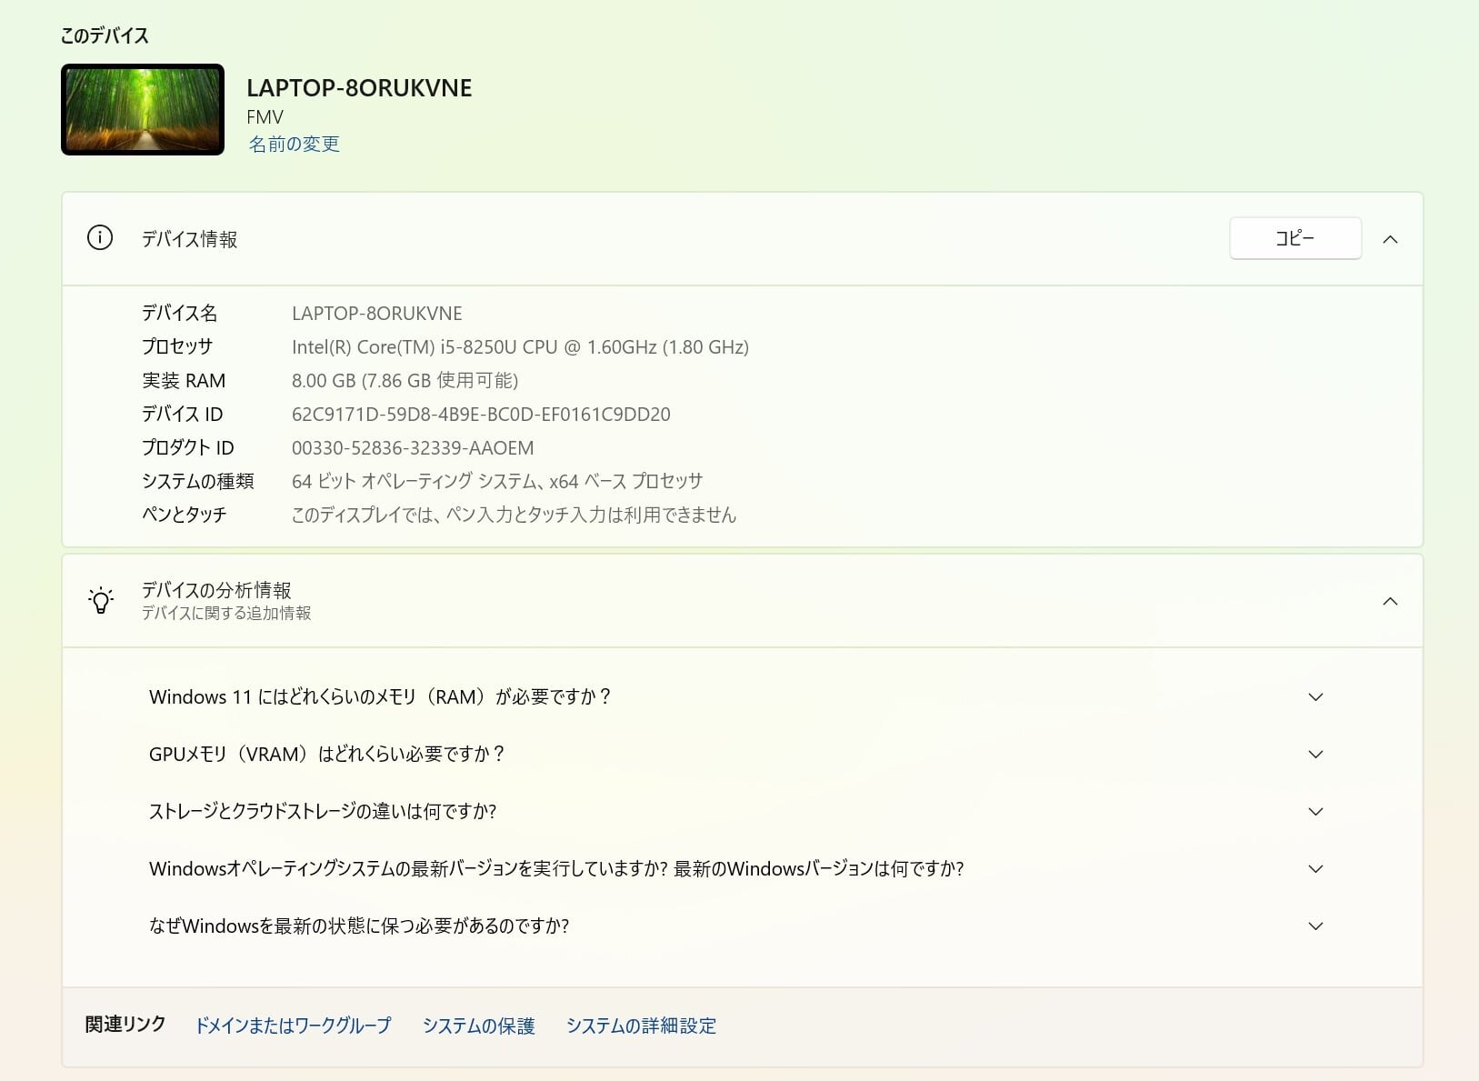Viewport: 1479px width, 1081px height.
Task: Expand the storage versus cloud storage question
Action: click(x=1315, y=812)
